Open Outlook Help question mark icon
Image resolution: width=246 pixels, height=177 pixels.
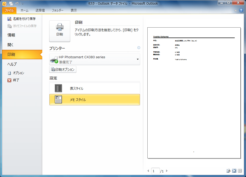241,10
